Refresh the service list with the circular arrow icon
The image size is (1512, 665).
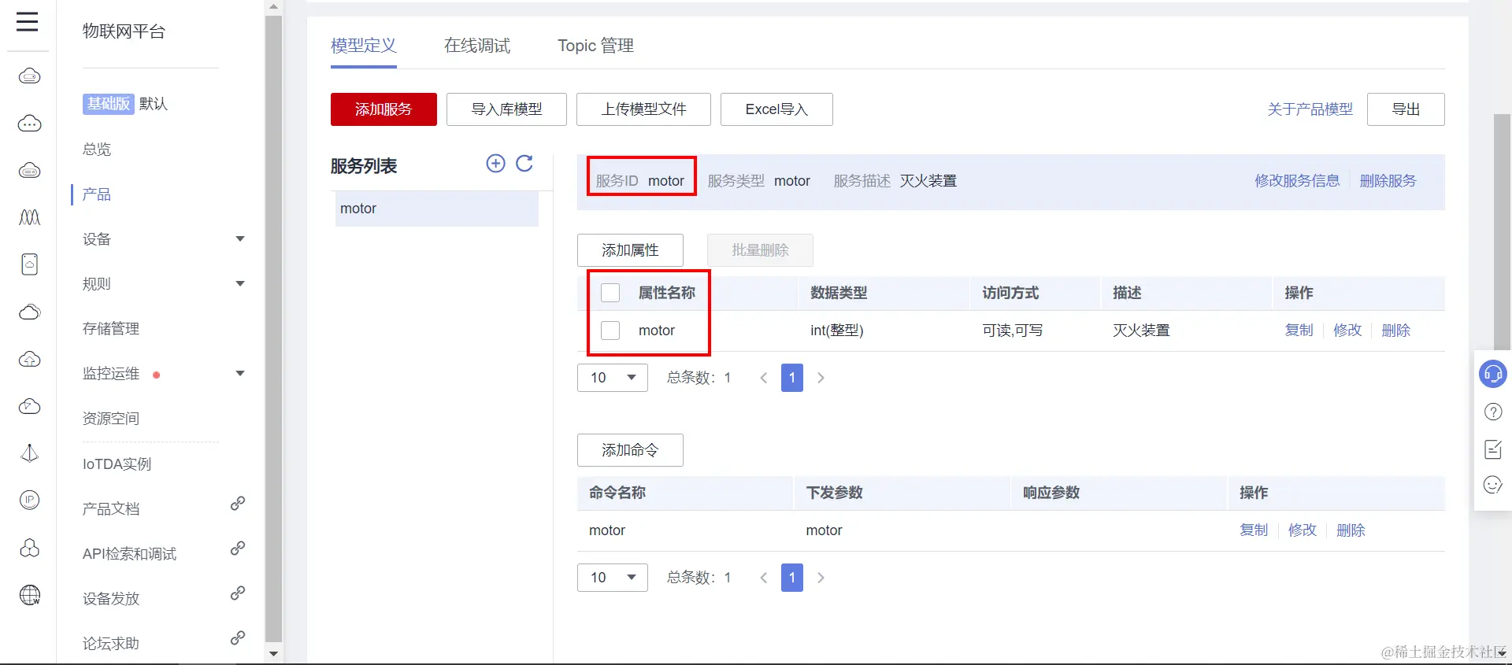click(x=524, y=164)
